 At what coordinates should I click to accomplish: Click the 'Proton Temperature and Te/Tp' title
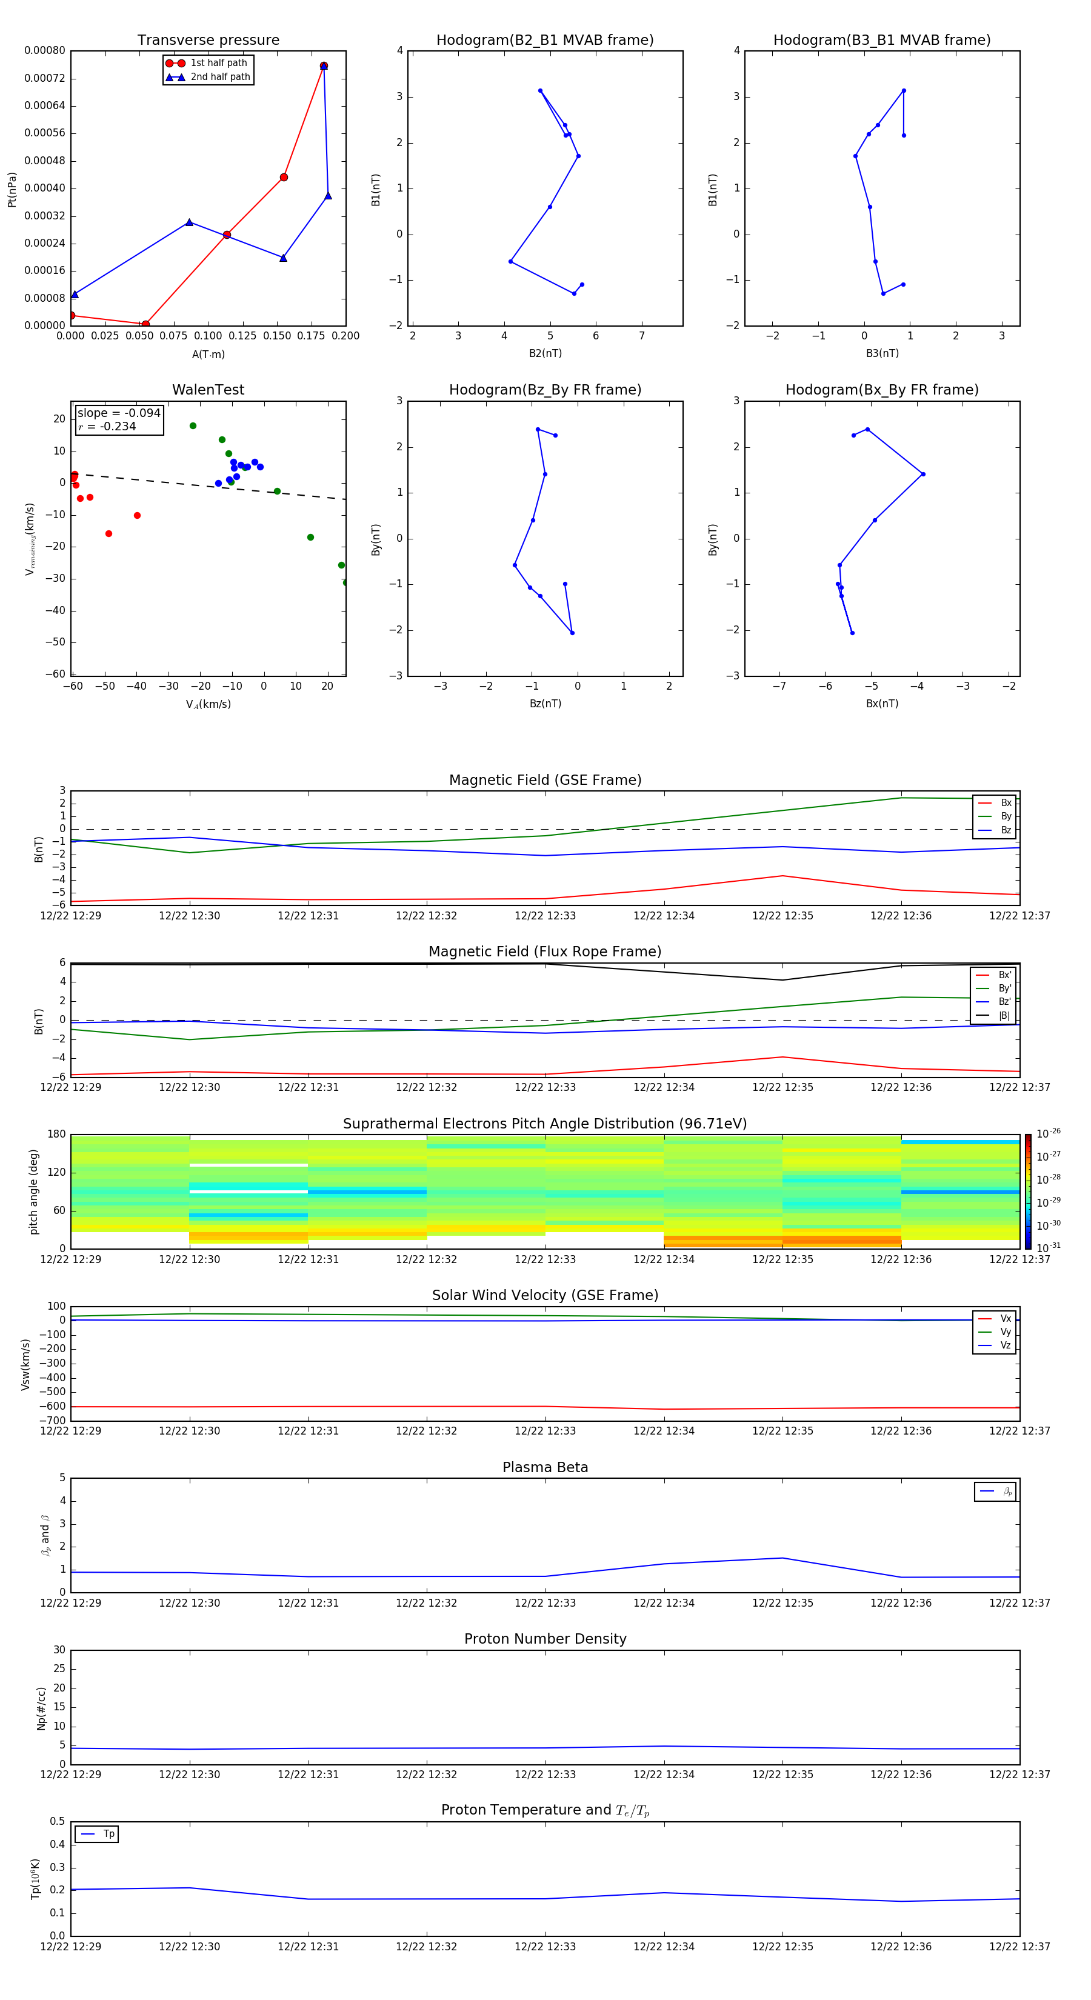545,1810
